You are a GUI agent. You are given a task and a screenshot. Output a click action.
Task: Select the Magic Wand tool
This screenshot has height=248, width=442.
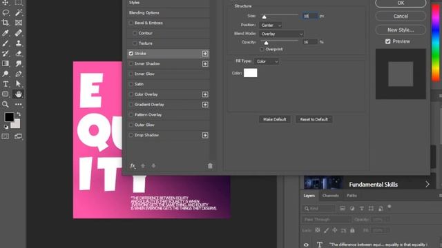pos(19,12)
